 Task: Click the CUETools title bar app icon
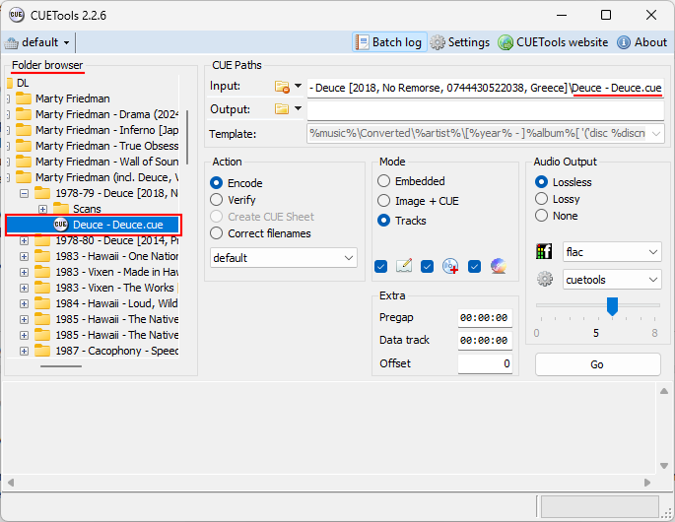(17, 15)
